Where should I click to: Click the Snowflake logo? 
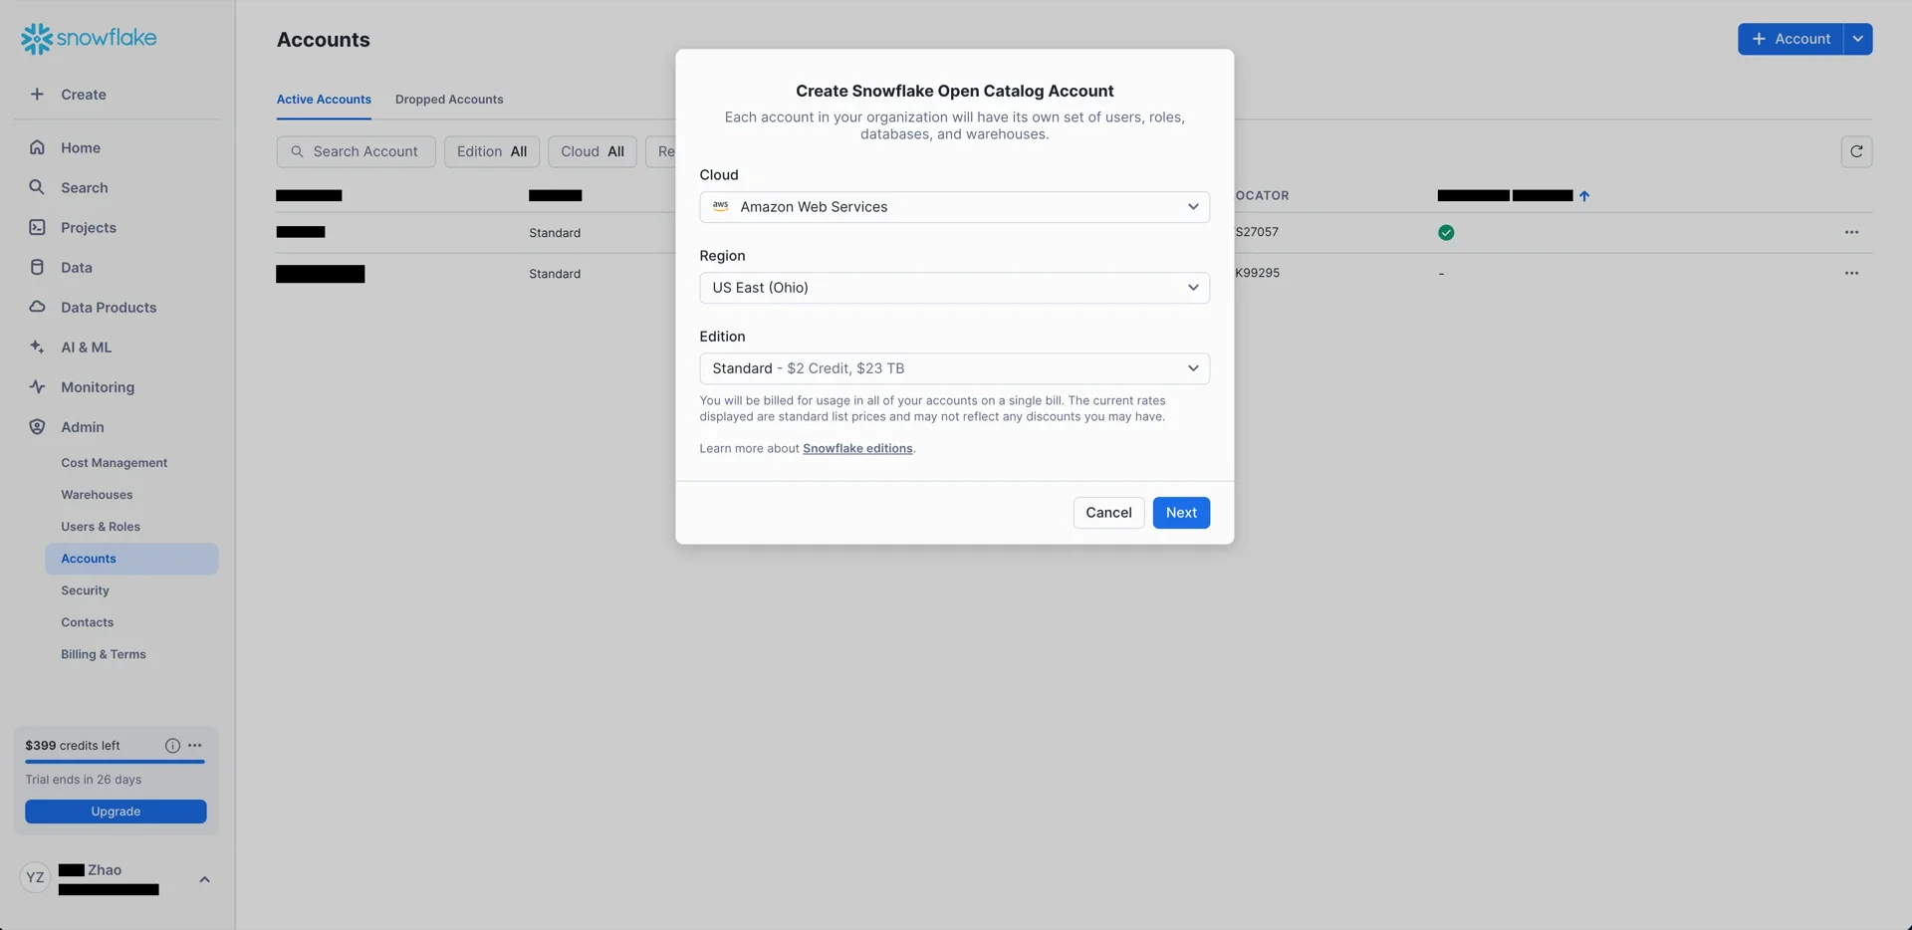click(x=89, y=38)
